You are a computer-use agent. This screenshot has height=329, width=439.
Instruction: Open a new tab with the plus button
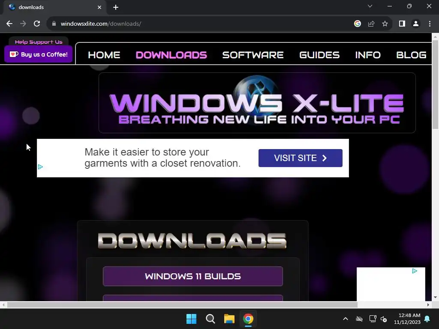click(x=116, y=7)
